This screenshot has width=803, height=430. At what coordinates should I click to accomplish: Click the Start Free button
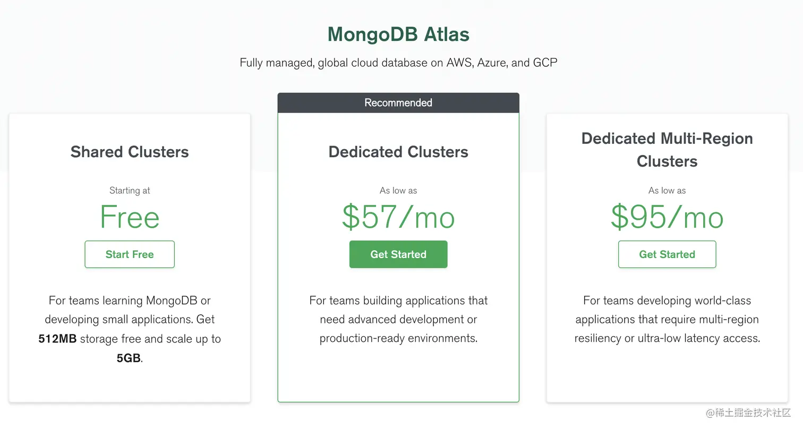click(x=130, y=254)
